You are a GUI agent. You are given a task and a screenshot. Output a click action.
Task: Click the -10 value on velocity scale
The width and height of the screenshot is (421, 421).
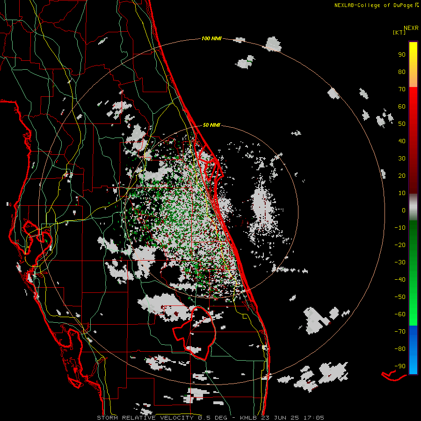[400, 228]
